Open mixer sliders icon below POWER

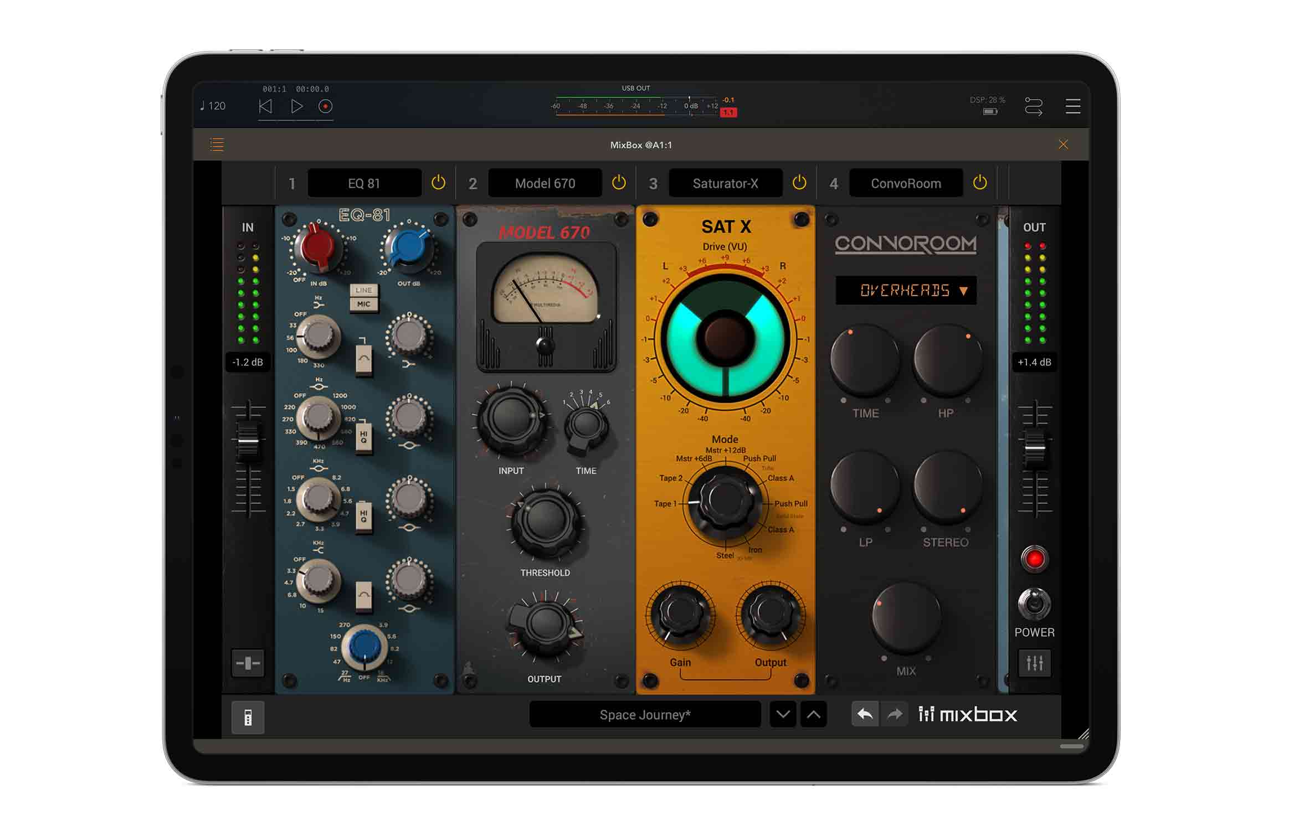coord(1034,663)
